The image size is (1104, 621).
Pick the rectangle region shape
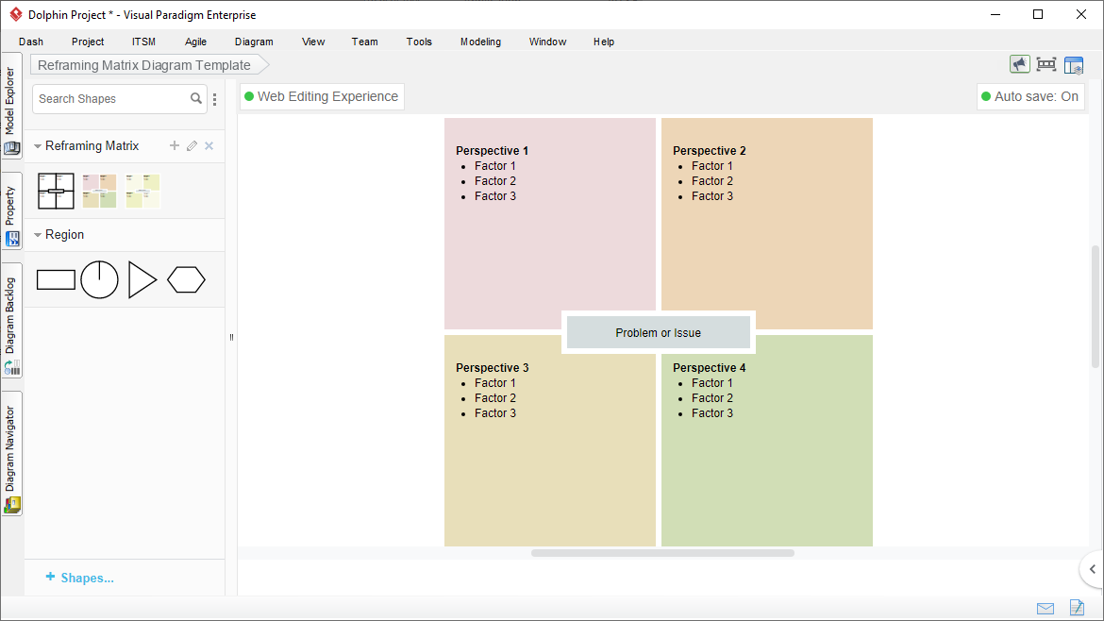56,279
